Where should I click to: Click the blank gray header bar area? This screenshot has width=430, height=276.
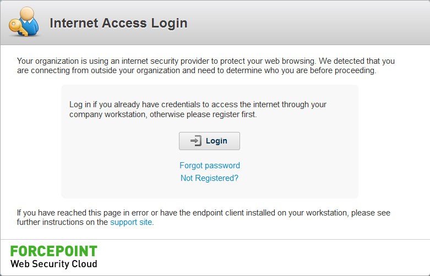302,23
